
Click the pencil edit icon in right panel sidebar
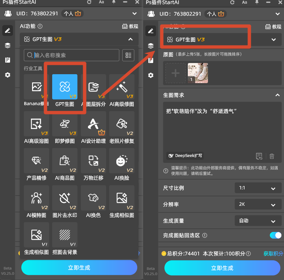[x=151, y=31]
